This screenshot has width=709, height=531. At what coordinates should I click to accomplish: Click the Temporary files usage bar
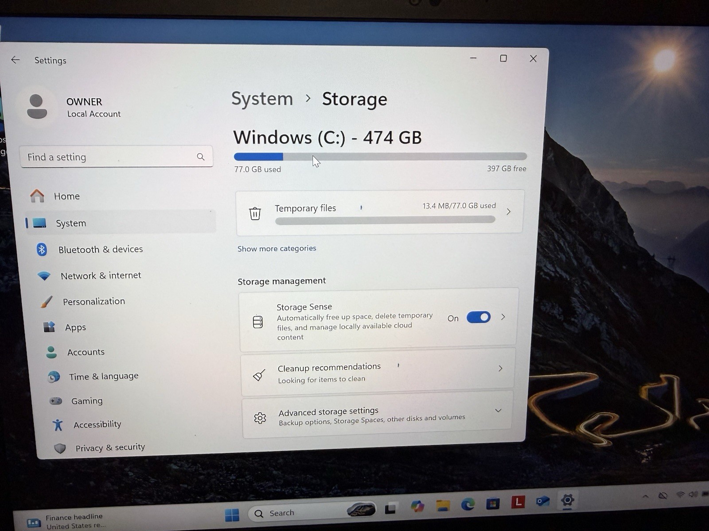[385, 220]
